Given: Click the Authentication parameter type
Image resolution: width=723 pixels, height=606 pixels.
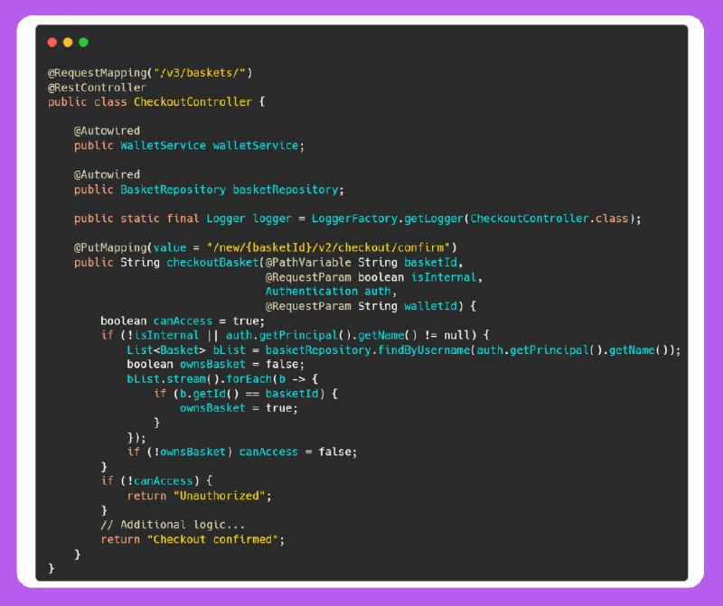Looking at the screenshot, I should 311,291.
